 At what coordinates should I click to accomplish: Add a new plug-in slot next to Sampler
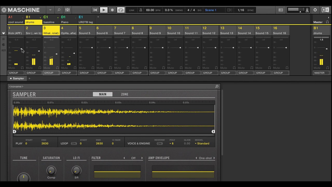[x=29, y=78]
